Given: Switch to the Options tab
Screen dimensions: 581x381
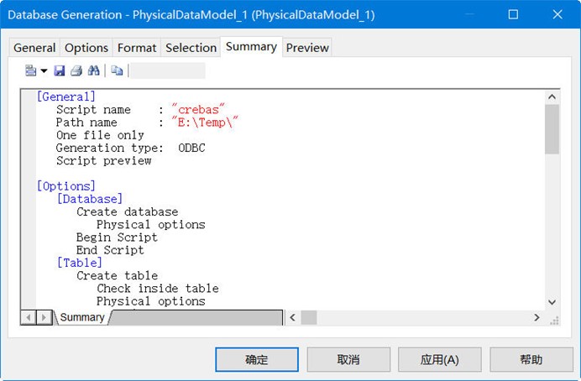Looking at the screenshot, I should coord(86,48).
